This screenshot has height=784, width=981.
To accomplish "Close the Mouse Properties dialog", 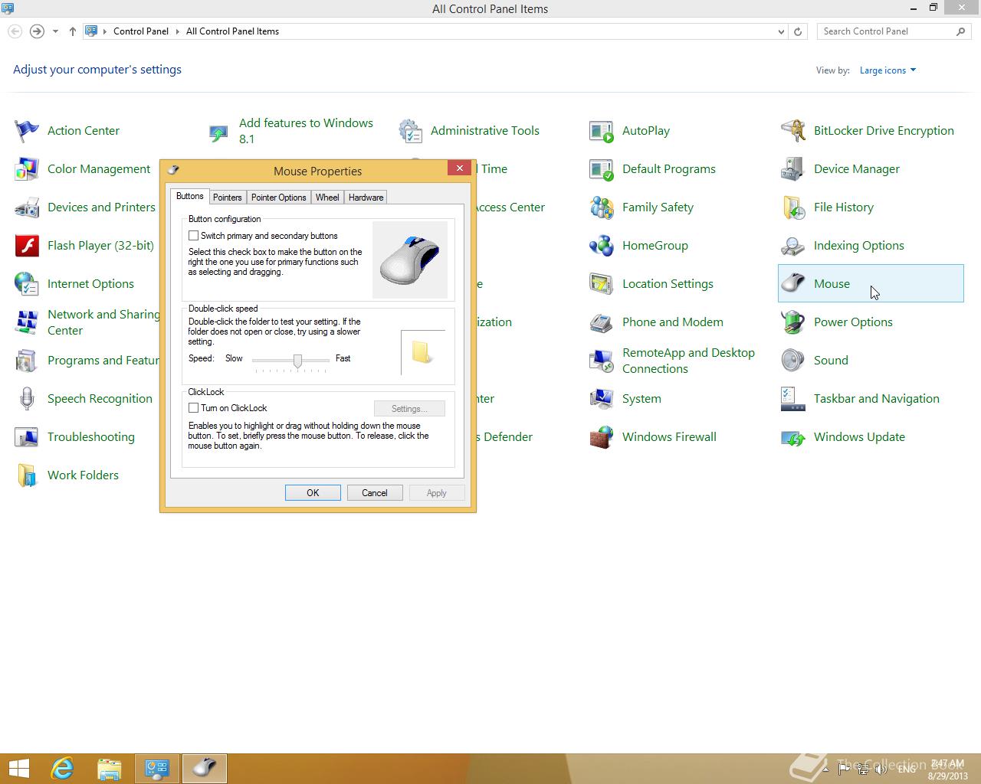I will click(459, 168).
